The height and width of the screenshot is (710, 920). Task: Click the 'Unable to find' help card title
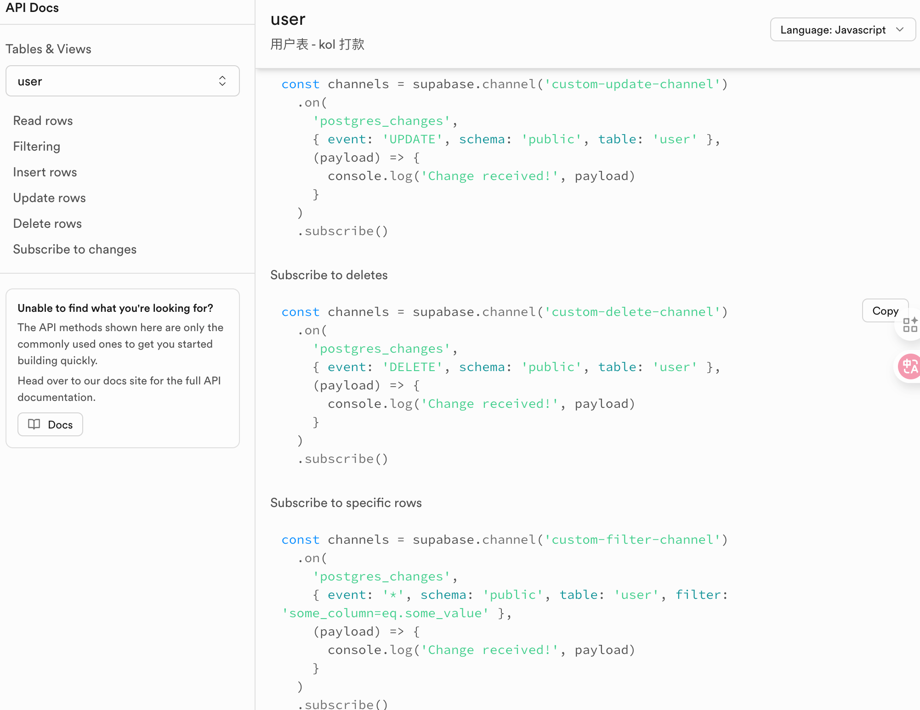(115, 308)
